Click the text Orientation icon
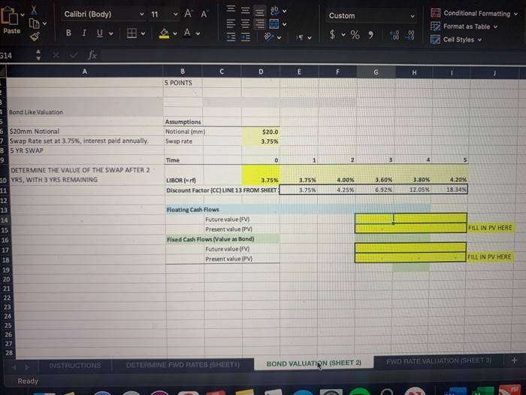526x395 pixels. [268, 36]
